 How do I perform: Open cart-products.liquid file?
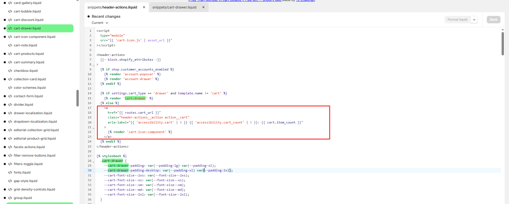point(29,54)
